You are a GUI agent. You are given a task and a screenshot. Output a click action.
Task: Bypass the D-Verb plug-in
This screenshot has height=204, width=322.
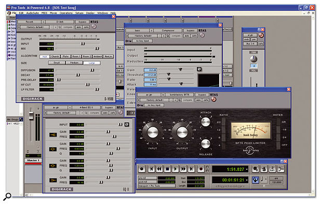click(x=83, y=22)
